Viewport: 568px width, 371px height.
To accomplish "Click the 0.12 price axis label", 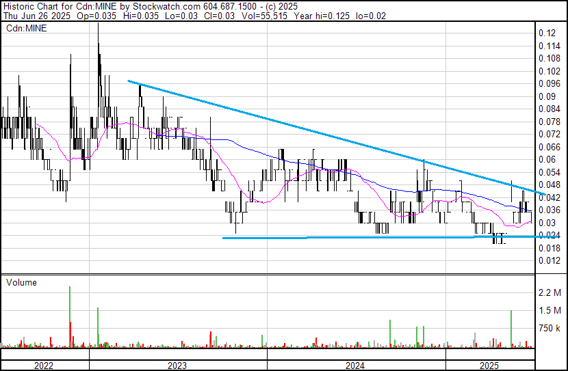I will 546,33.
